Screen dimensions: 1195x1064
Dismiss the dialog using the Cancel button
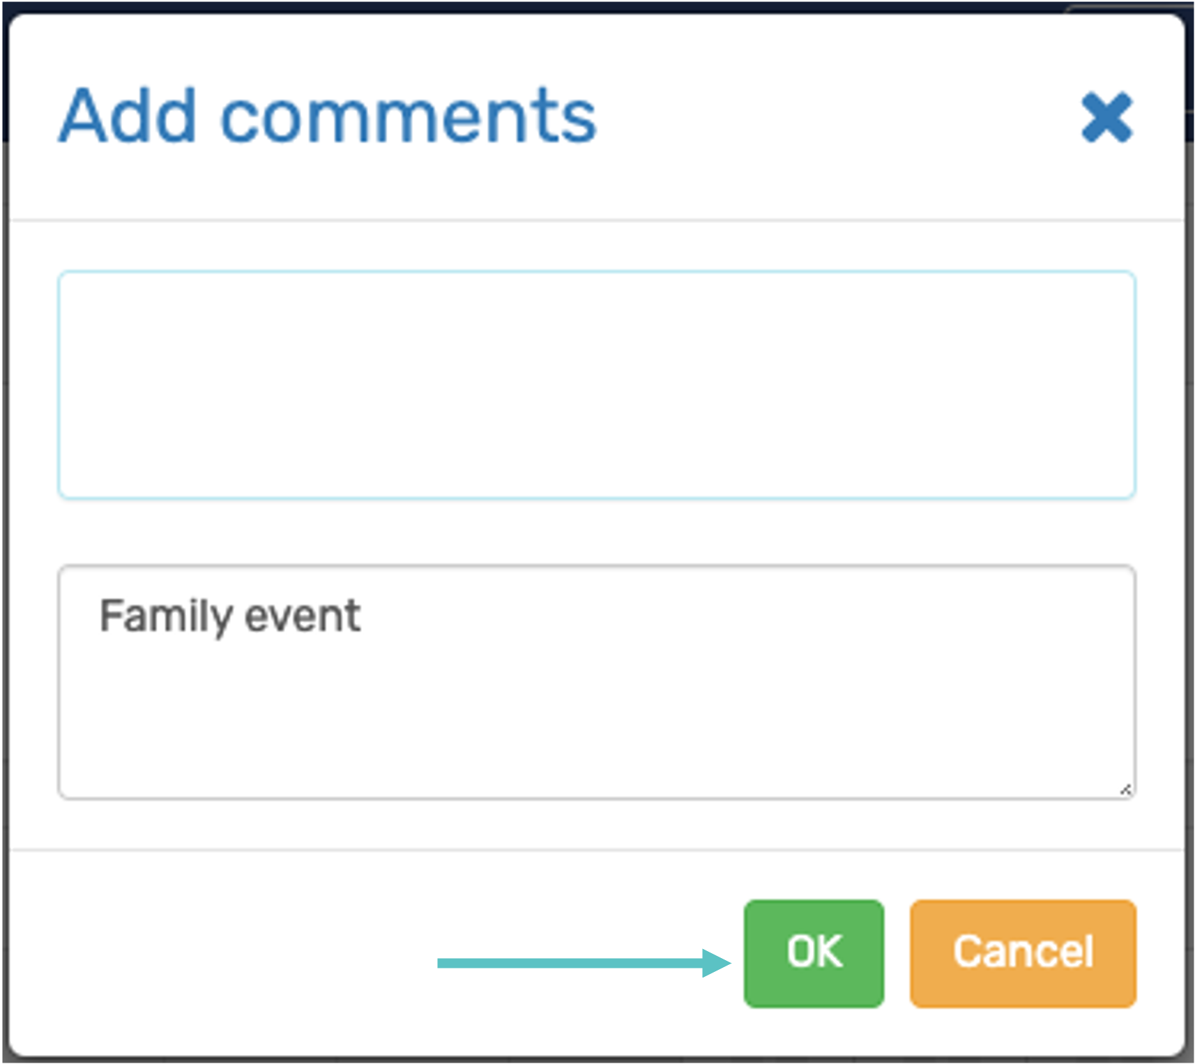coord(1023,953)
